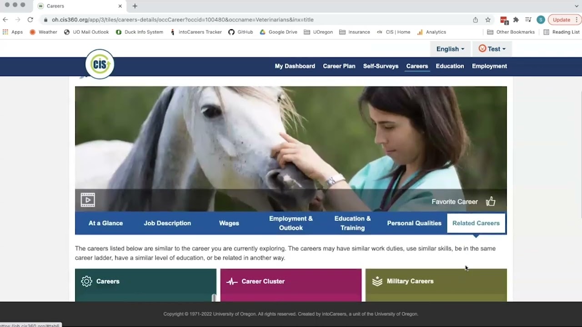This screenshot has height=327, width=582.
Task: Open a new browser tab with plus
Action: 135,6
